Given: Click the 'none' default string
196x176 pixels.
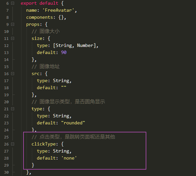Looking at the screenshot, I should pos(69,158).
